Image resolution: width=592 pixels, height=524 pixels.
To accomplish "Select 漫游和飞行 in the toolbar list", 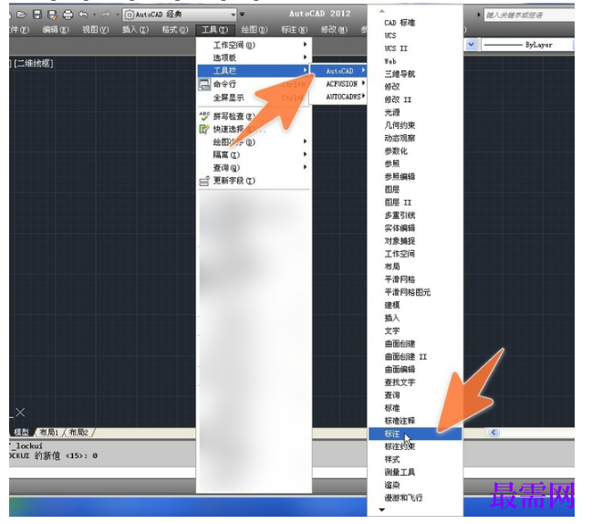I will pos(403,498).
